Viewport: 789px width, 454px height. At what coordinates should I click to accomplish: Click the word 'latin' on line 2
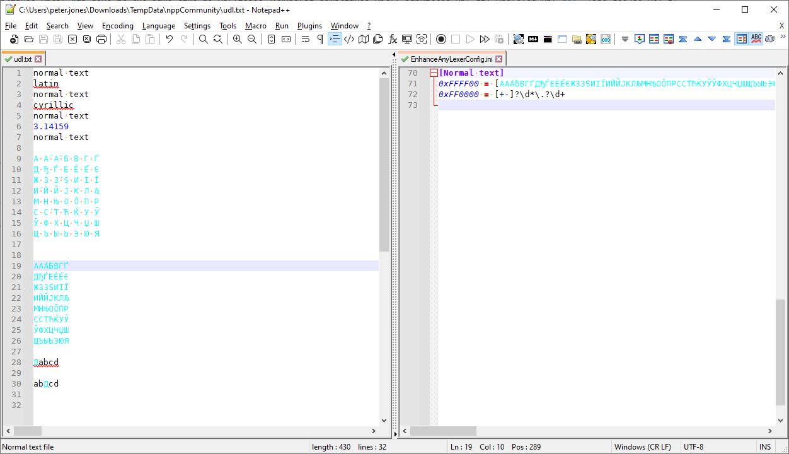(46, 83)
